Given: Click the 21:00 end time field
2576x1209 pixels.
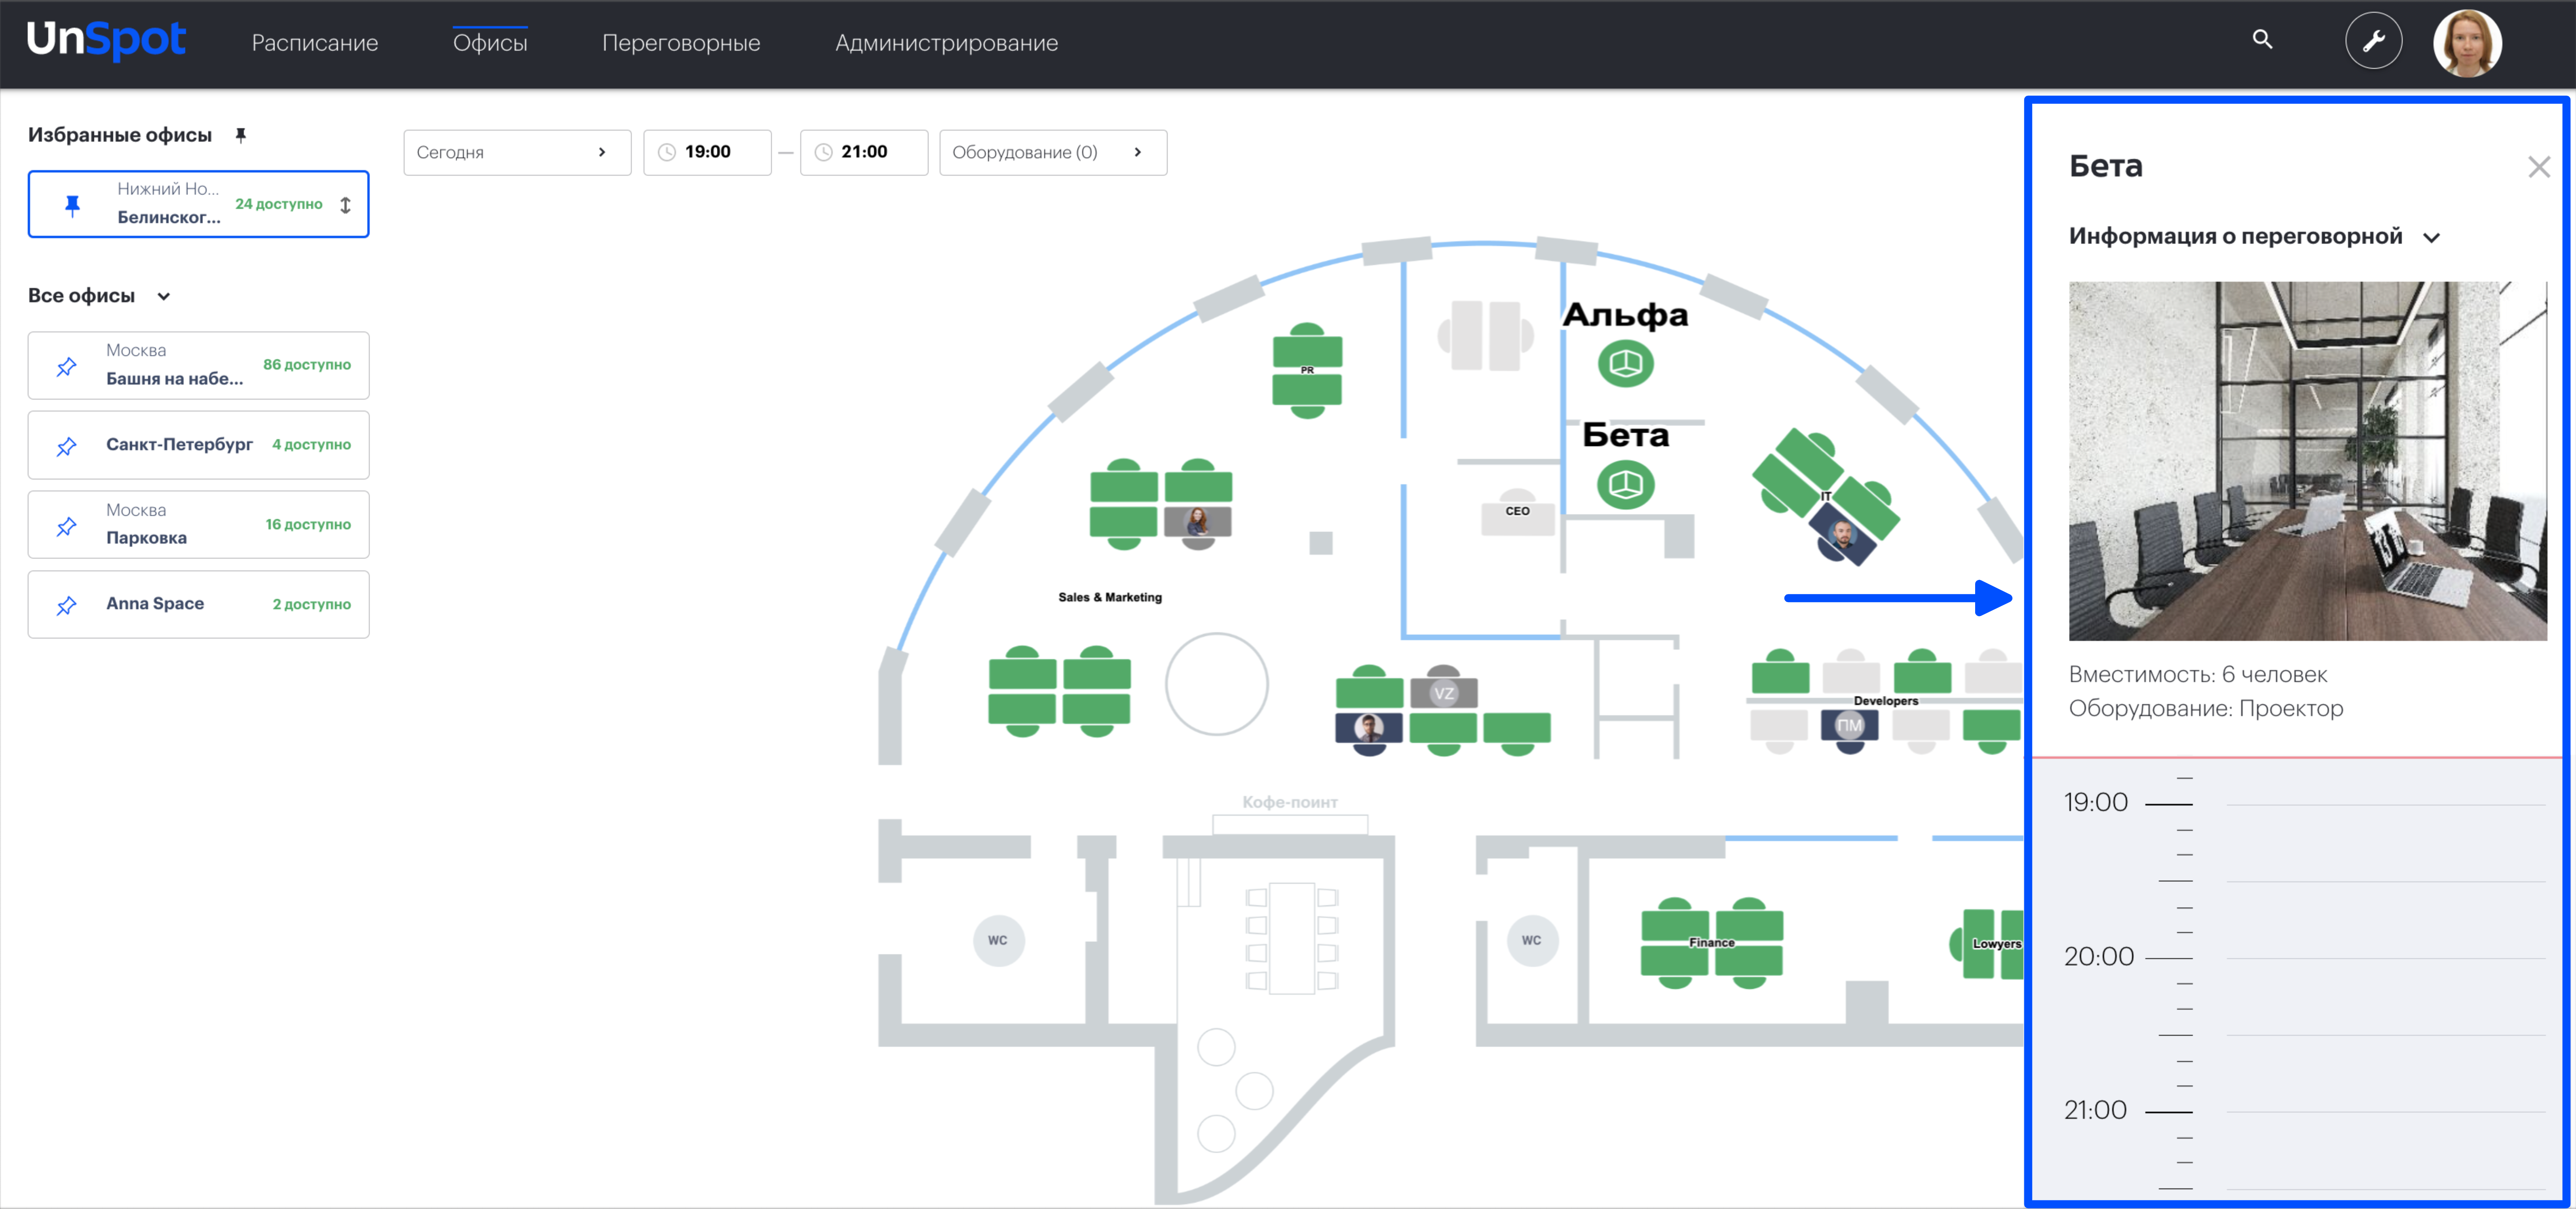Looking at the screenshot, I should 864,152.
